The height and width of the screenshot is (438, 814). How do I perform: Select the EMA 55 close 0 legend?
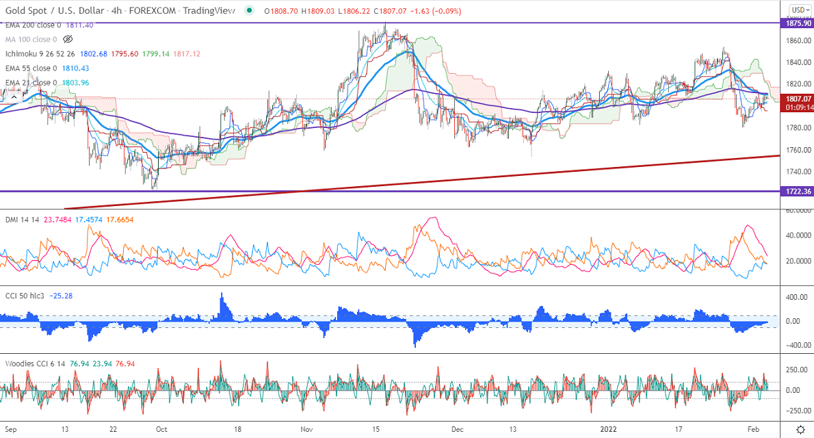[x=31, y=68]
